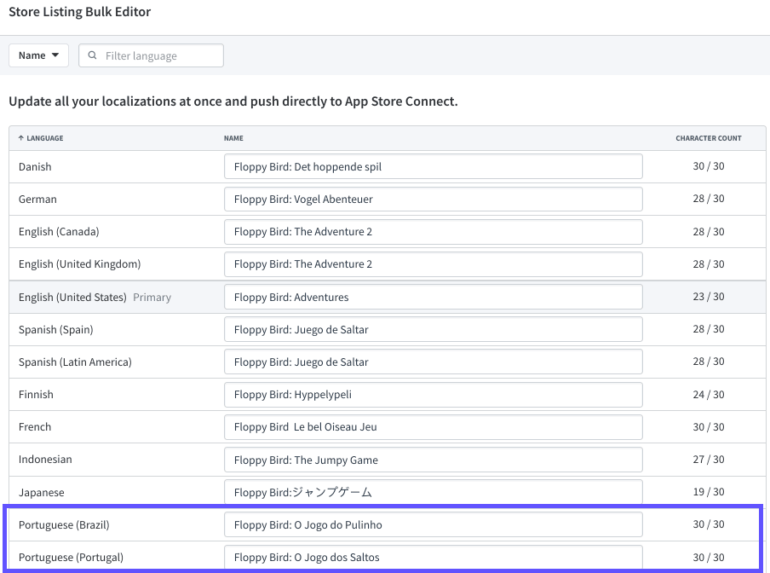
Task: Select the Finnish language label
Action: coord(36,394)
